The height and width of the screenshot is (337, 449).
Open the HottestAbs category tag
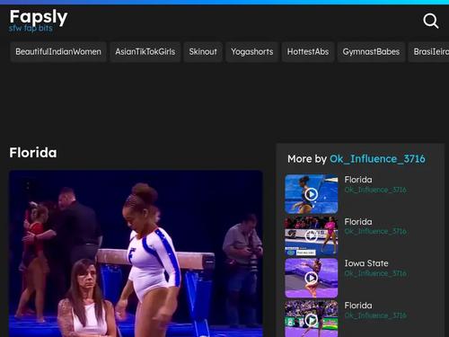[308, 52]
